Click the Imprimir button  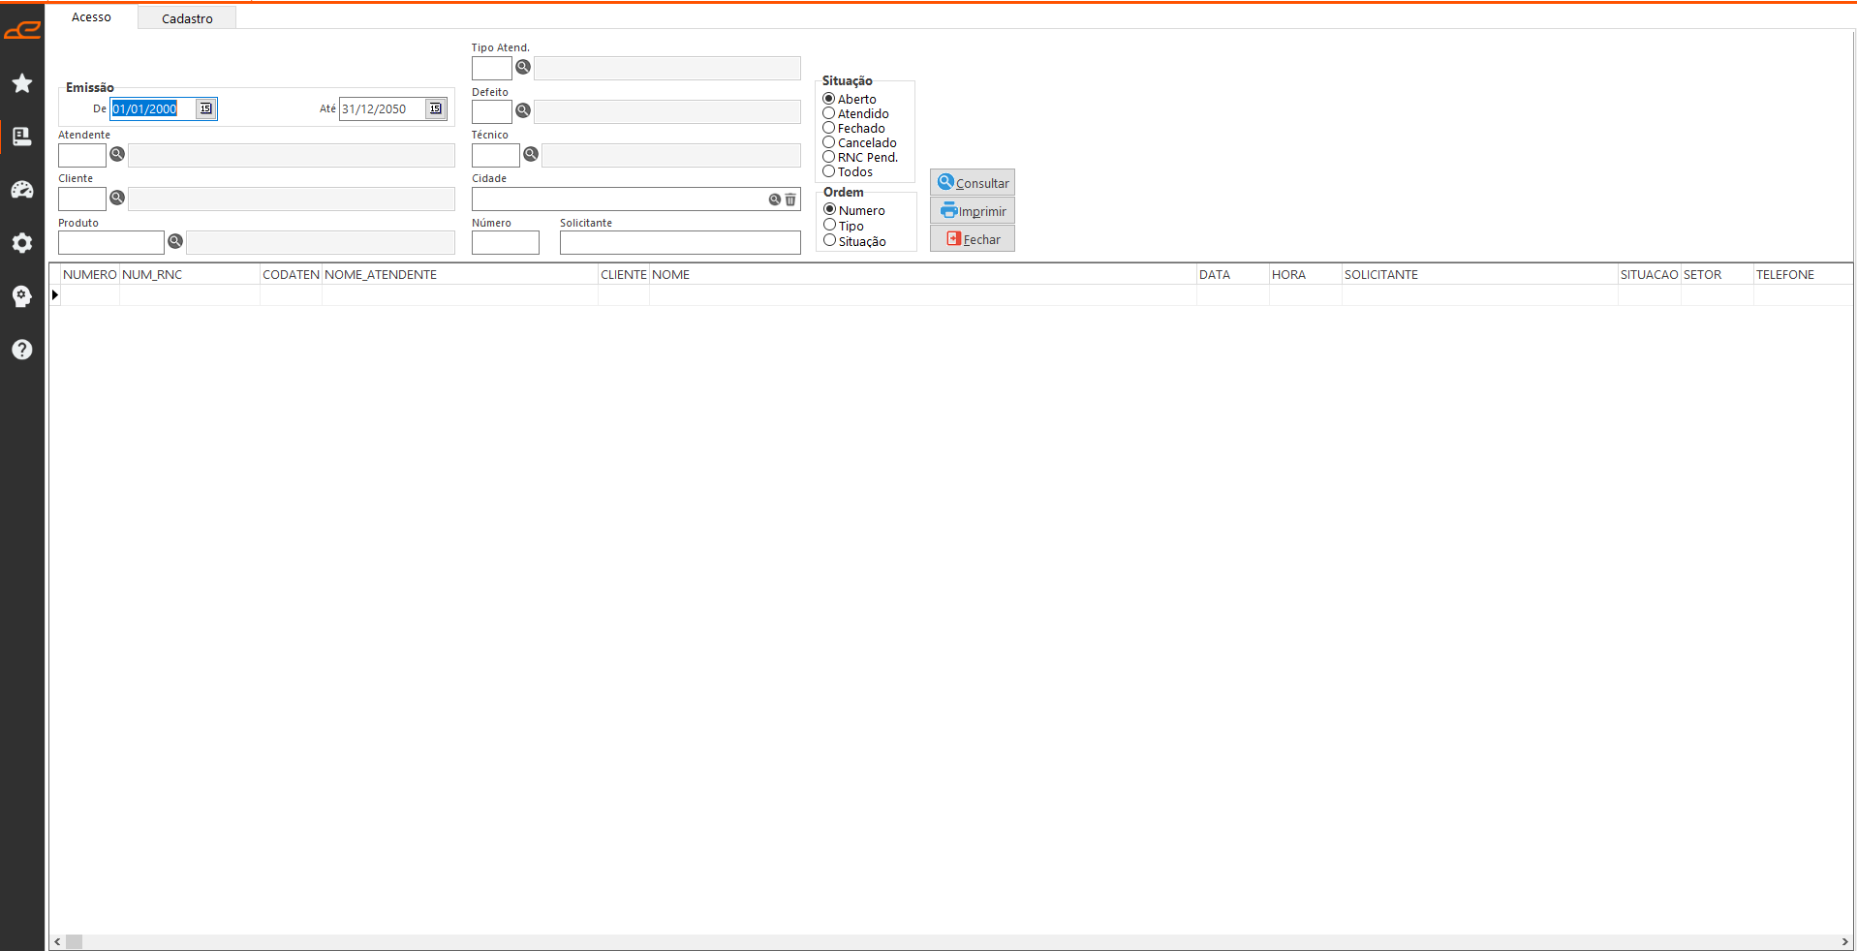(973, 211)
